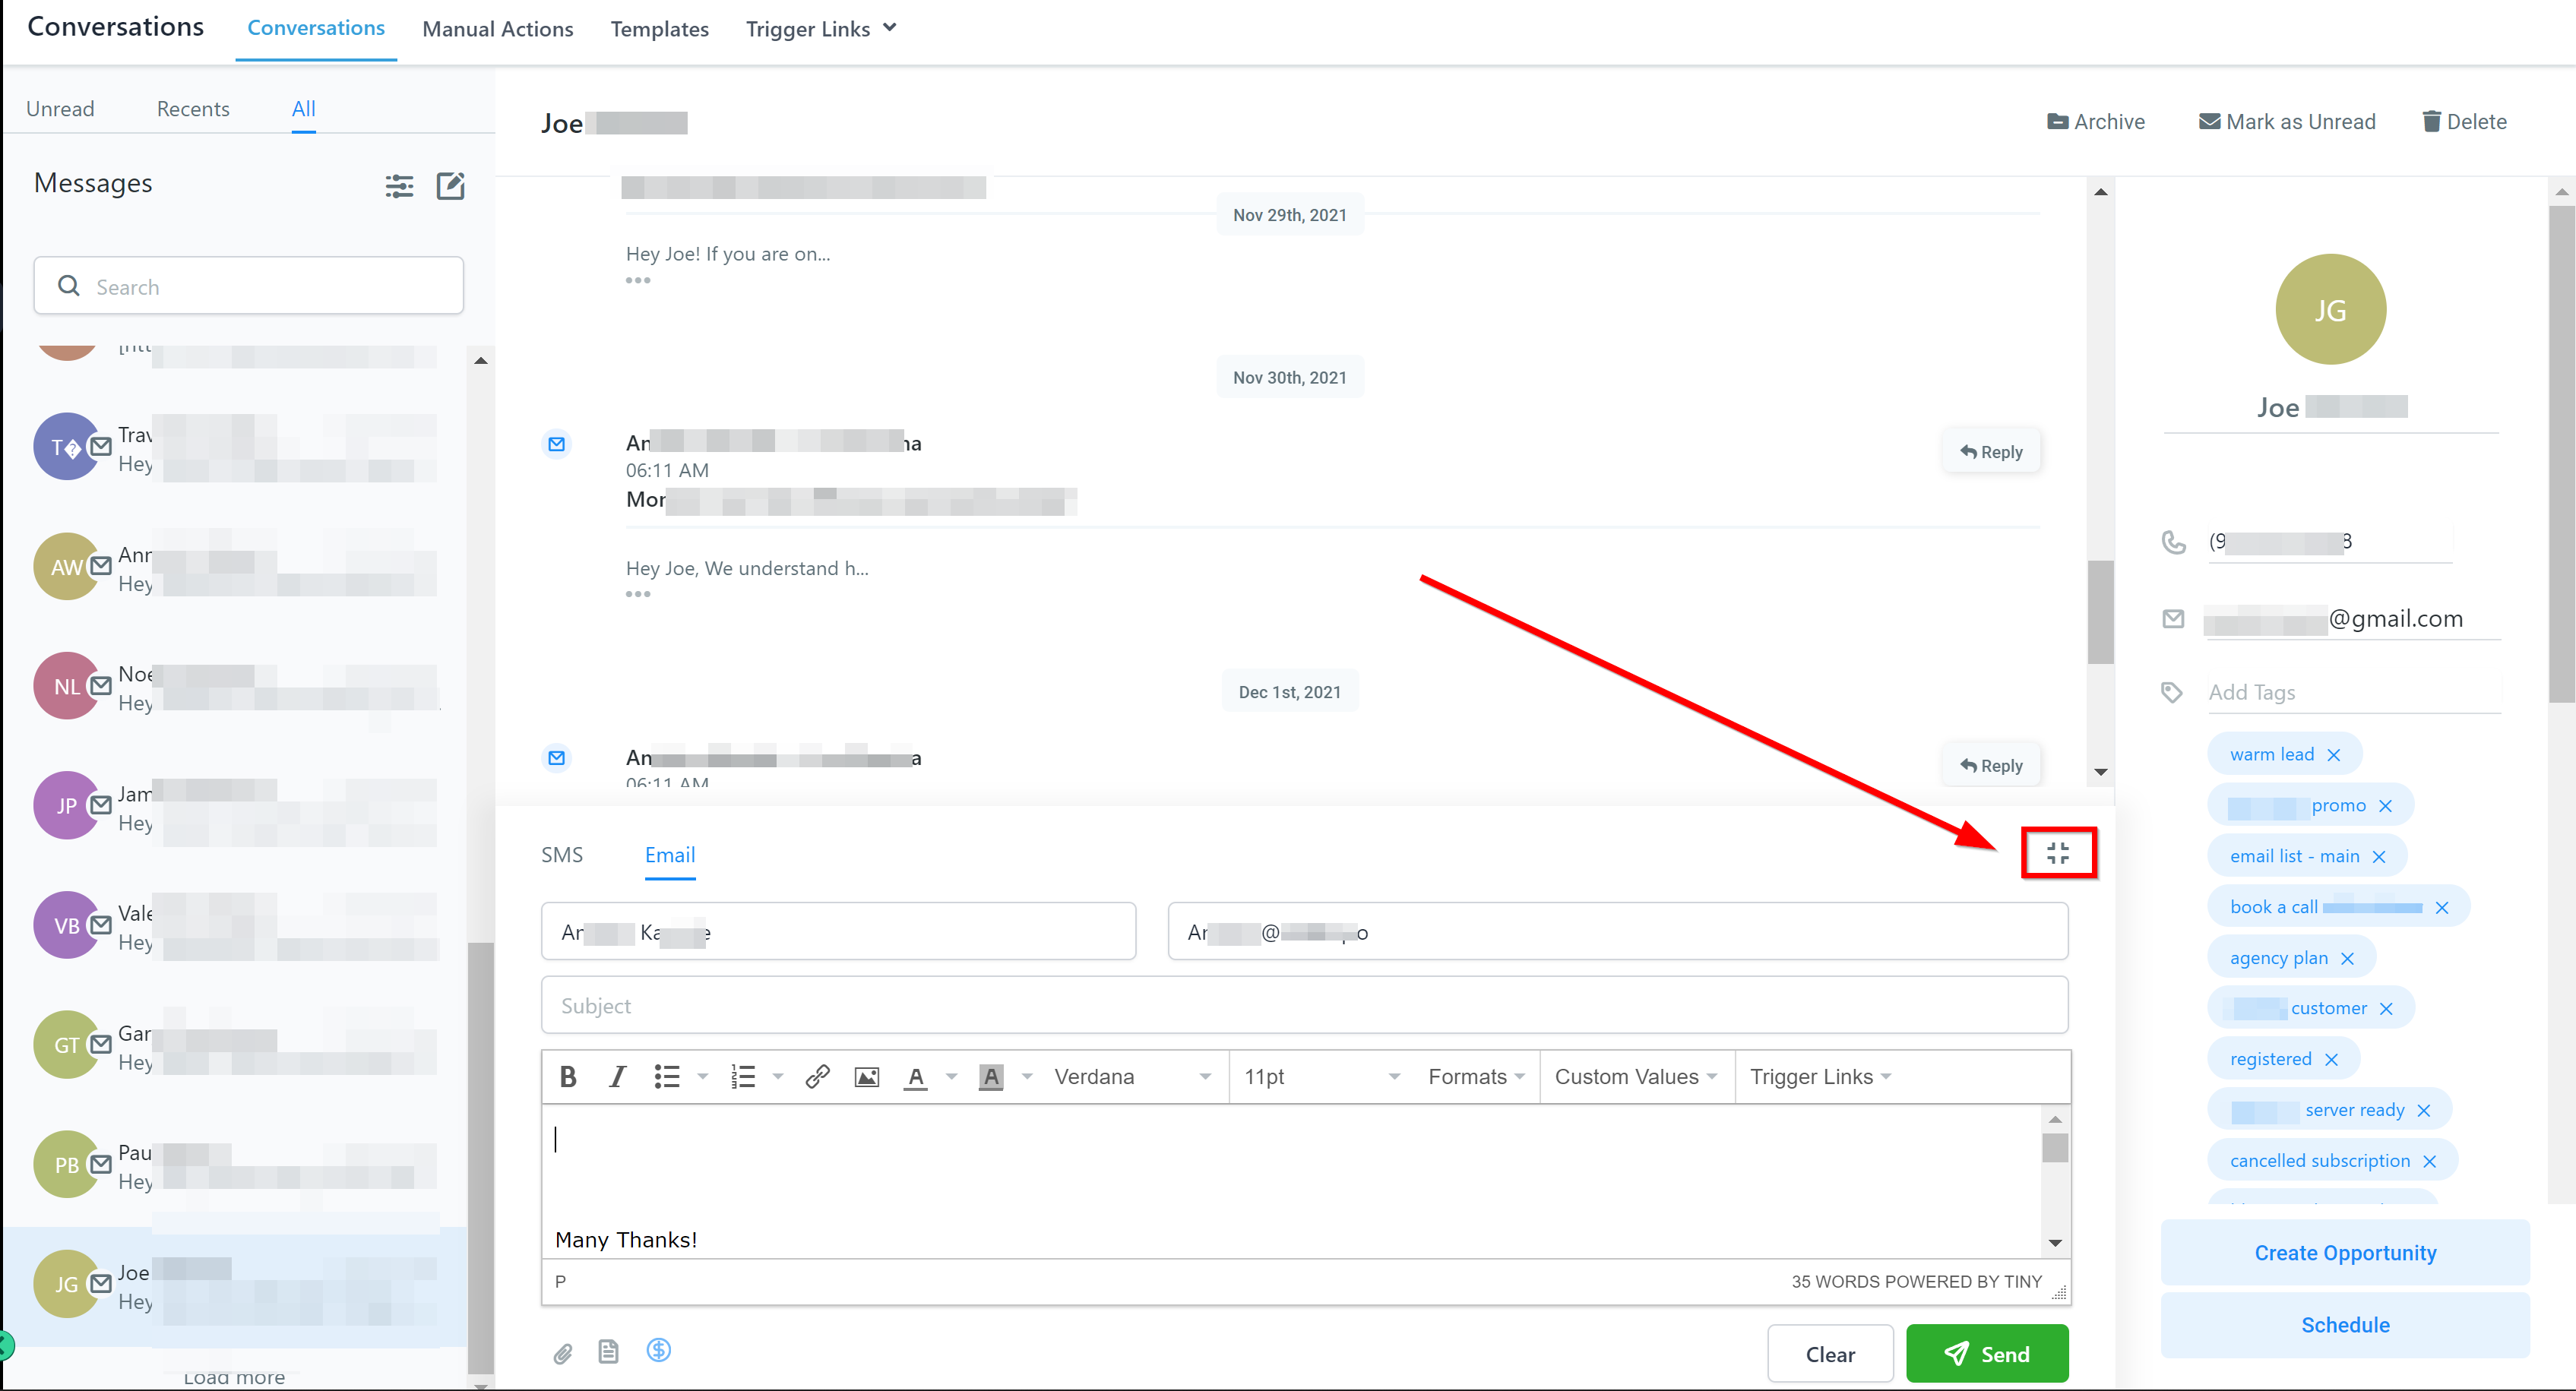Click the compose new message icon
This screenshot has width=2576, height=1391.
(451, 186)
